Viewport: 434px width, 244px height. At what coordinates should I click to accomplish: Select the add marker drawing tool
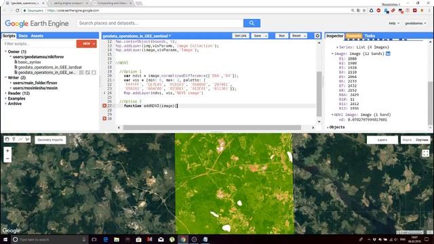[14, 140]
